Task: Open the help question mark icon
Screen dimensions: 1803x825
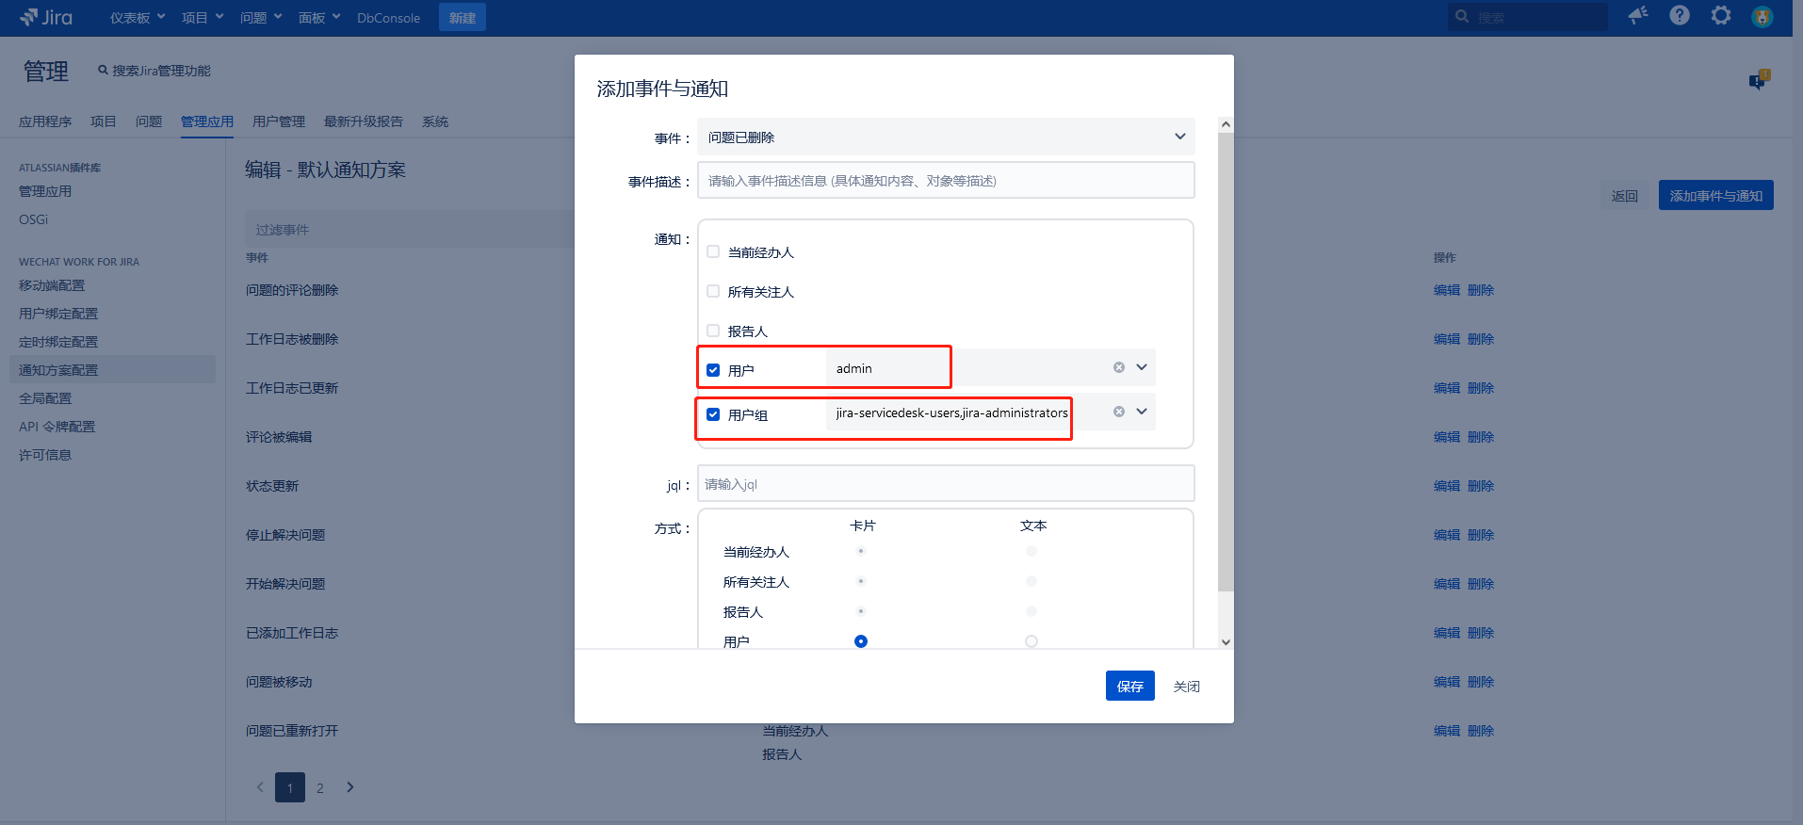Action: coord(1680,15)
